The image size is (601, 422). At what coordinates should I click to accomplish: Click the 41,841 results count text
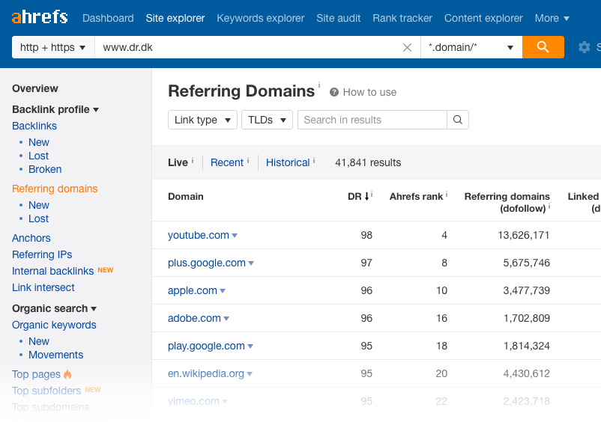pyautogui.click(x=368, y=162)
